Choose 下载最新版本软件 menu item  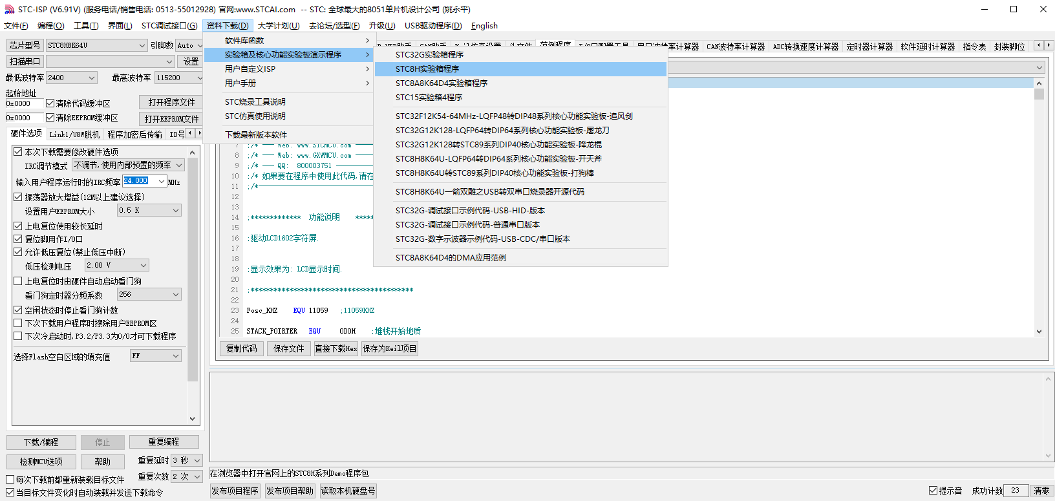(289, 135)
